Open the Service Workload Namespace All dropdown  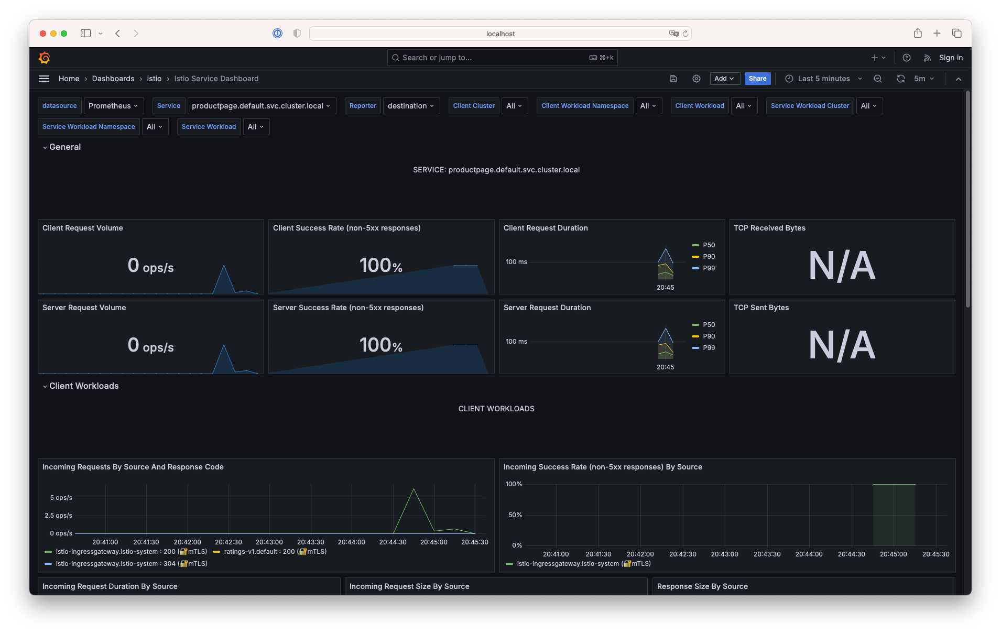click(x=155, y=127)
